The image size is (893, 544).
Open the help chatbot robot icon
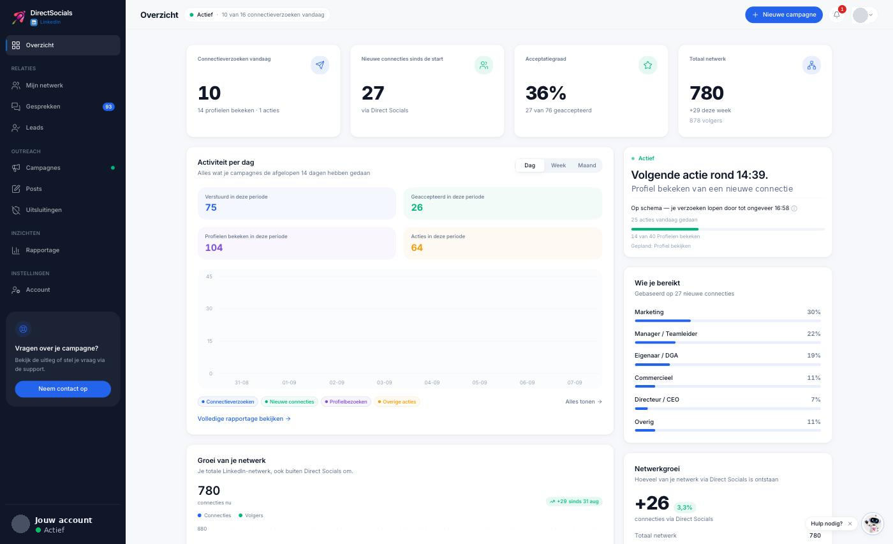(873, 523)
